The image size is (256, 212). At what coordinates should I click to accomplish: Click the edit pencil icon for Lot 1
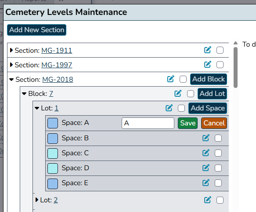(169, 108)
